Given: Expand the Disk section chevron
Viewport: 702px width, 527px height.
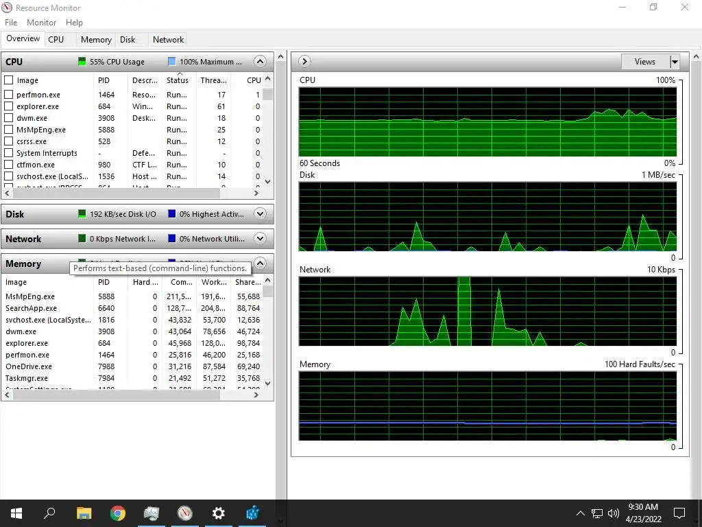Looking at the screenshot, I should [x=260, y=214].
